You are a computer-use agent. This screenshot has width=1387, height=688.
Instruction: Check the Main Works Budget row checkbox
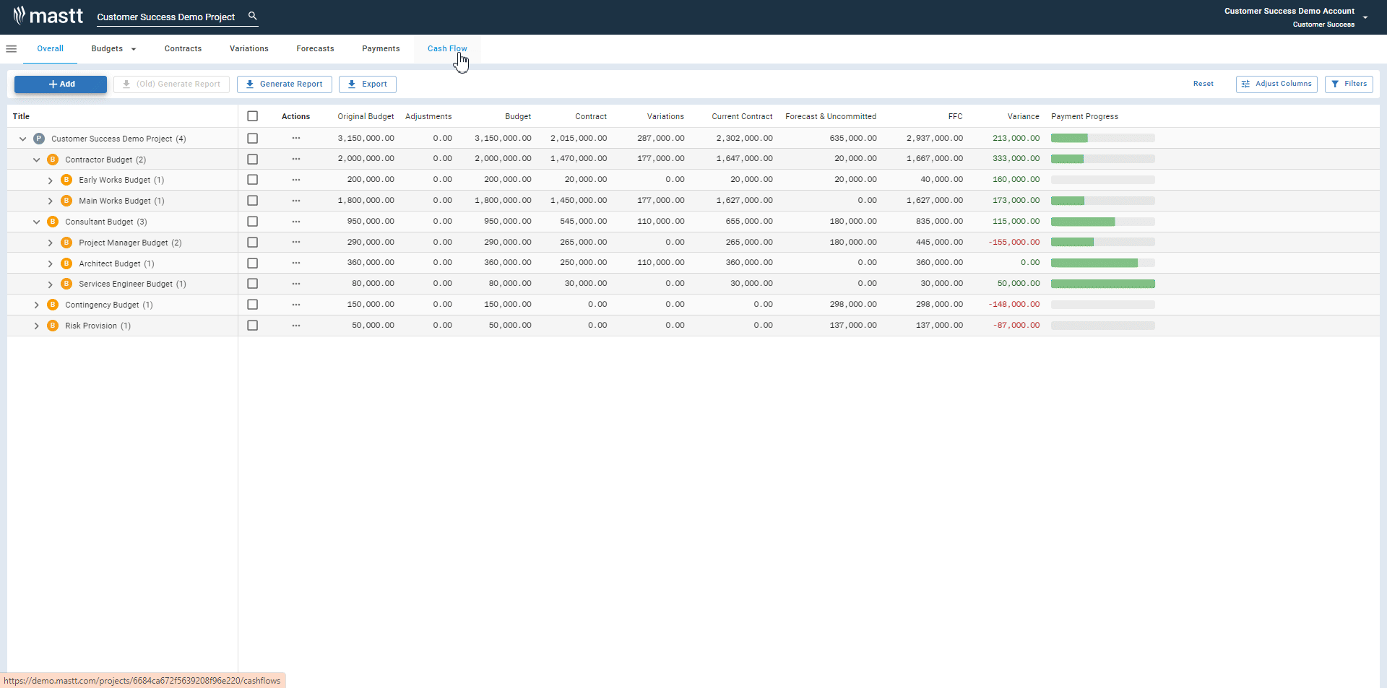coord(252,201)
